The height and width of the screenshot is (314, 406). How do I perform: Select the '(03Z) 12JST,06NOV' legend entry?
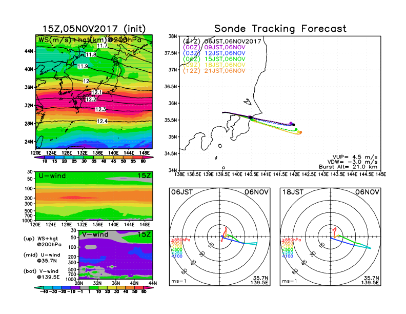tap(214, 53)
